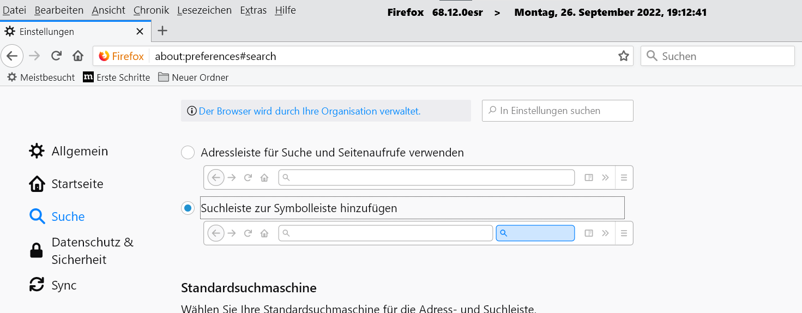Close the Einstellungen tab
This screenshot has height=313, width=802.
point(140,32)
